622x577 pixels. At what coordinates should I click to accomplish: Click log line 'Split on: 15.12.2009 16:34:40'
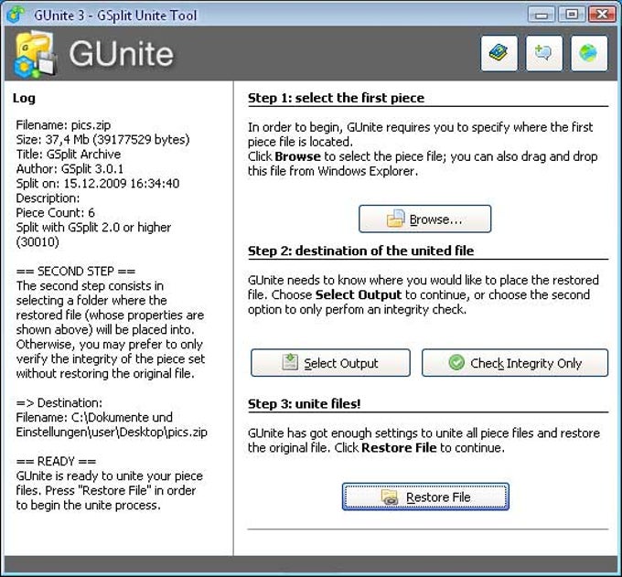pyautogui.click(x=98, y=184)
